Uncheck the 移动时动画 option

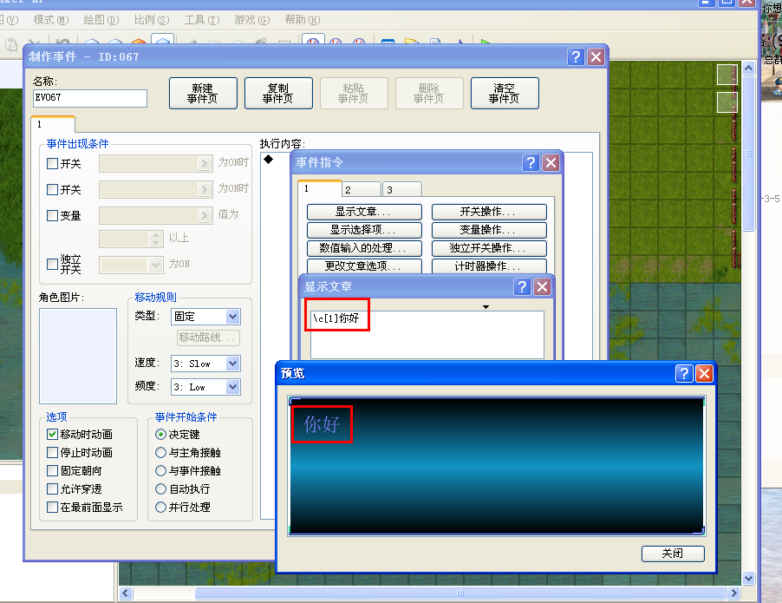(52, 435)
